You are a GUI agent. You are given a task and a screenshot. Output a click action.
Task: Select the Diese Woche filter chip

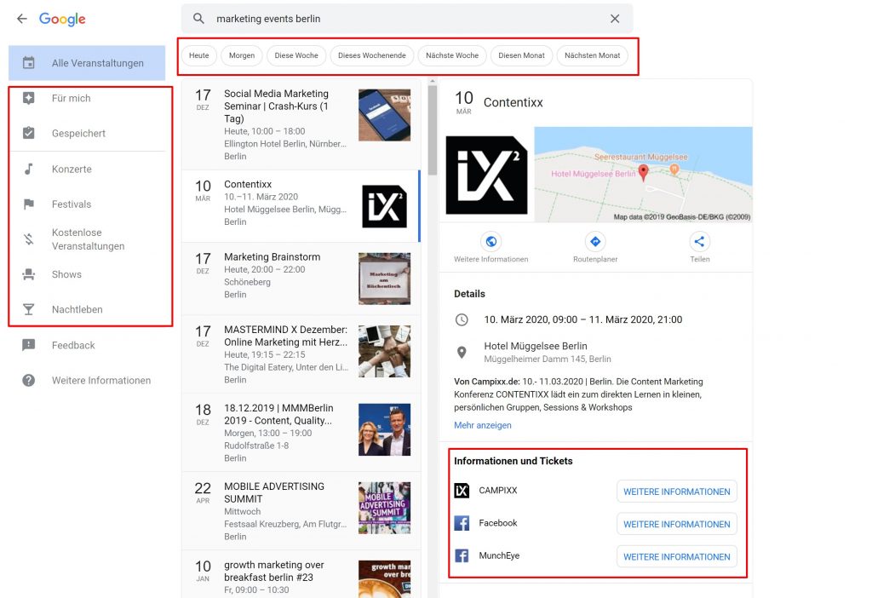tap(296, 55)
